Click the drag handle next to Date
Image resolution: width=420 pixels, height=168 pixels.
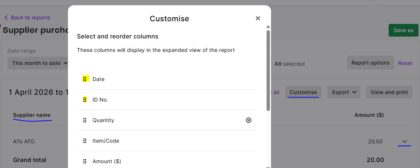click(x=85, y=79)
